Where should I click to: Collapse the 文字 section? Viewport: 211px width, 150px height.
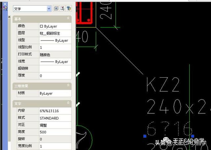(68, 103)
